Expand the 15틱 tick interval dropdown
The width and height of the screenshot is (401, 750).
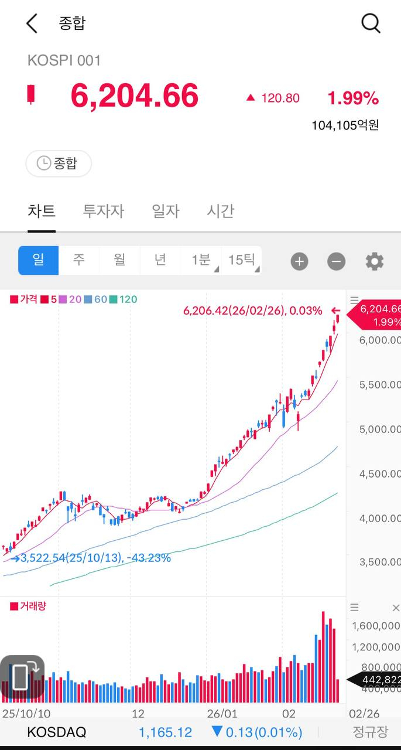pyautogui.click(x=242, y=260)
